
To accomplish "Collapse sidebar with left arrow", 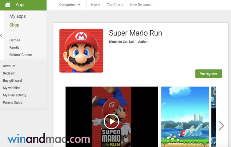I will pos(1,35).
